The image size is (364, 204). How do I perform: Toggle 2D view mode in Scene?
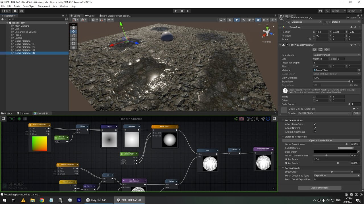pos(230,20)
